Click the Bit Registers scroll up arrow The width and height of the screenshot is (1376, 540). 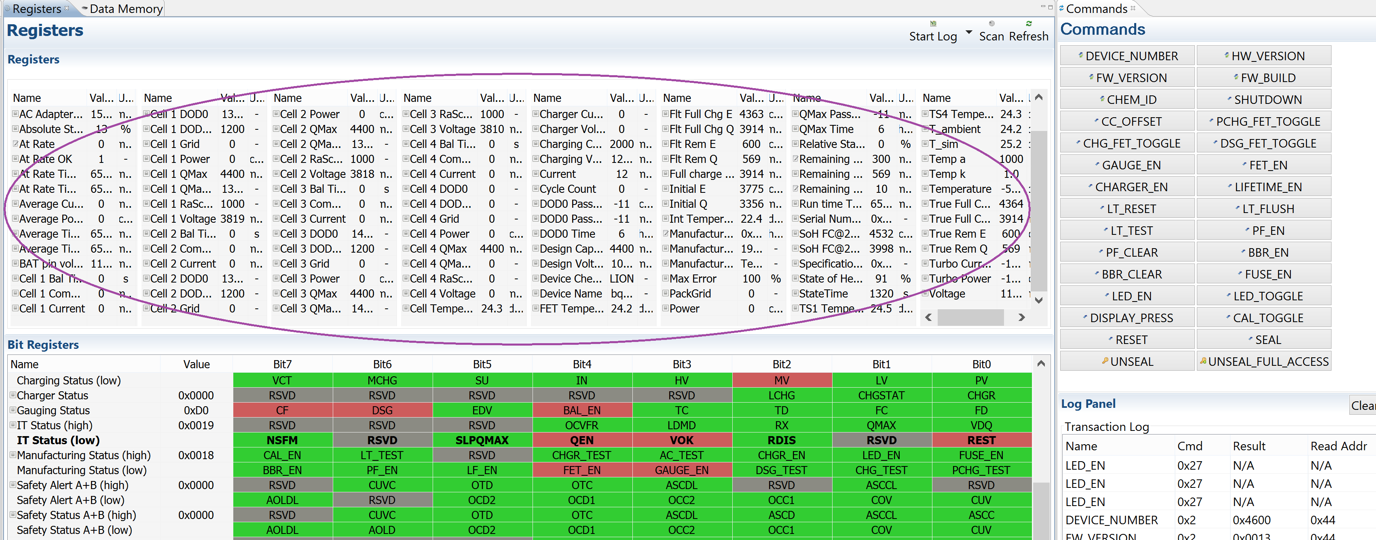point(1040,364)
